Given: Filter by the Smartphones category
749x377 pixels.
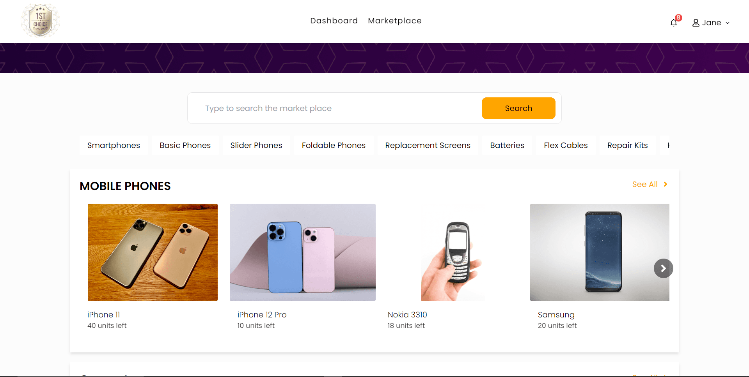Looking at the screenshot, I should [114, 145].
